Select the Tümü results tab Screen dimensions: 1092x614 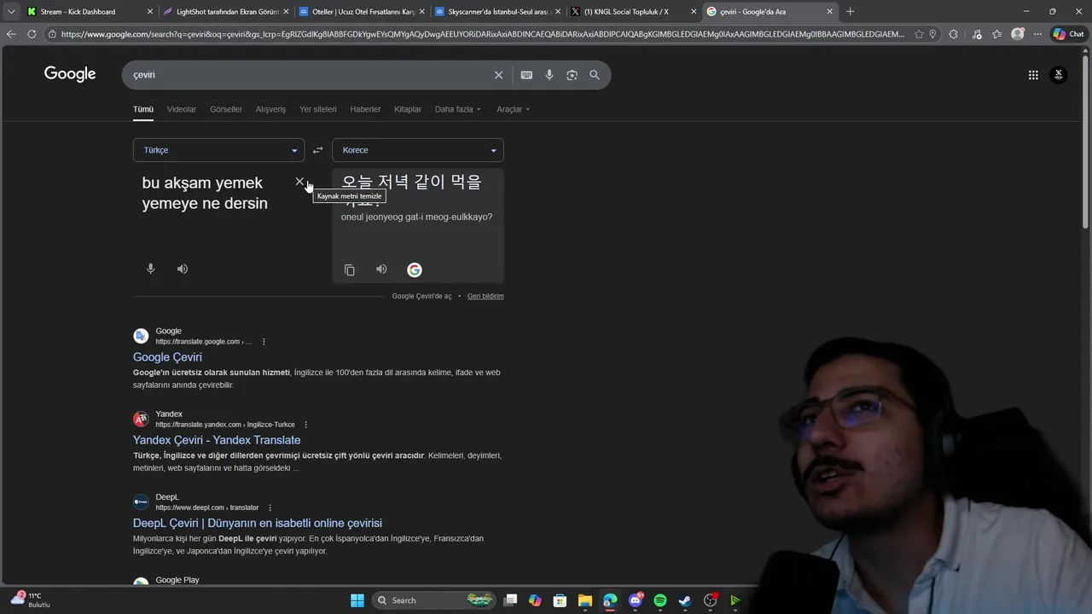(x=143, y=109)
